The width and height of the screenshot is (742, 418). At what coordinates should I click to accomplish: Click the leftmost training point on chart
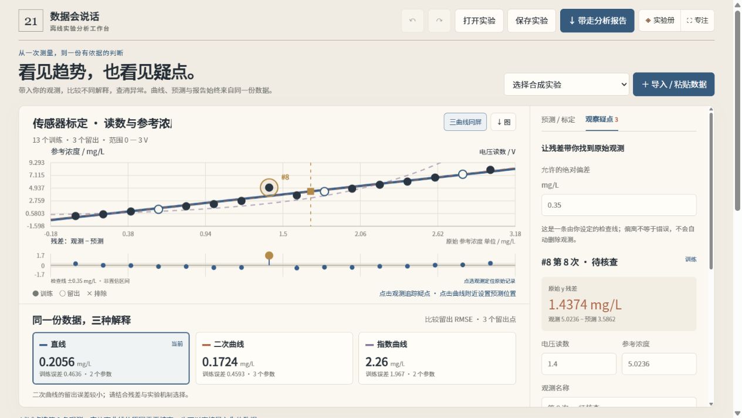[76, 216]
